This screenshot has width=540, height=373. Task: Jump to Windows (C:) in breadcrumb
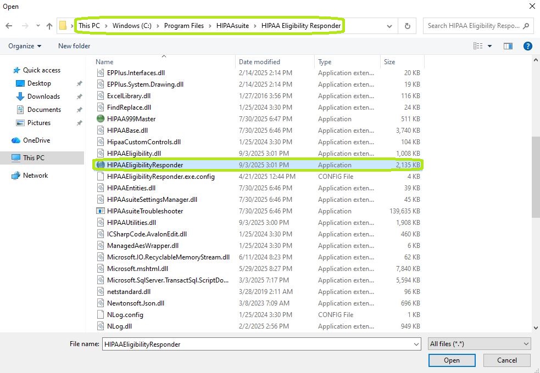tap(132, 26)
